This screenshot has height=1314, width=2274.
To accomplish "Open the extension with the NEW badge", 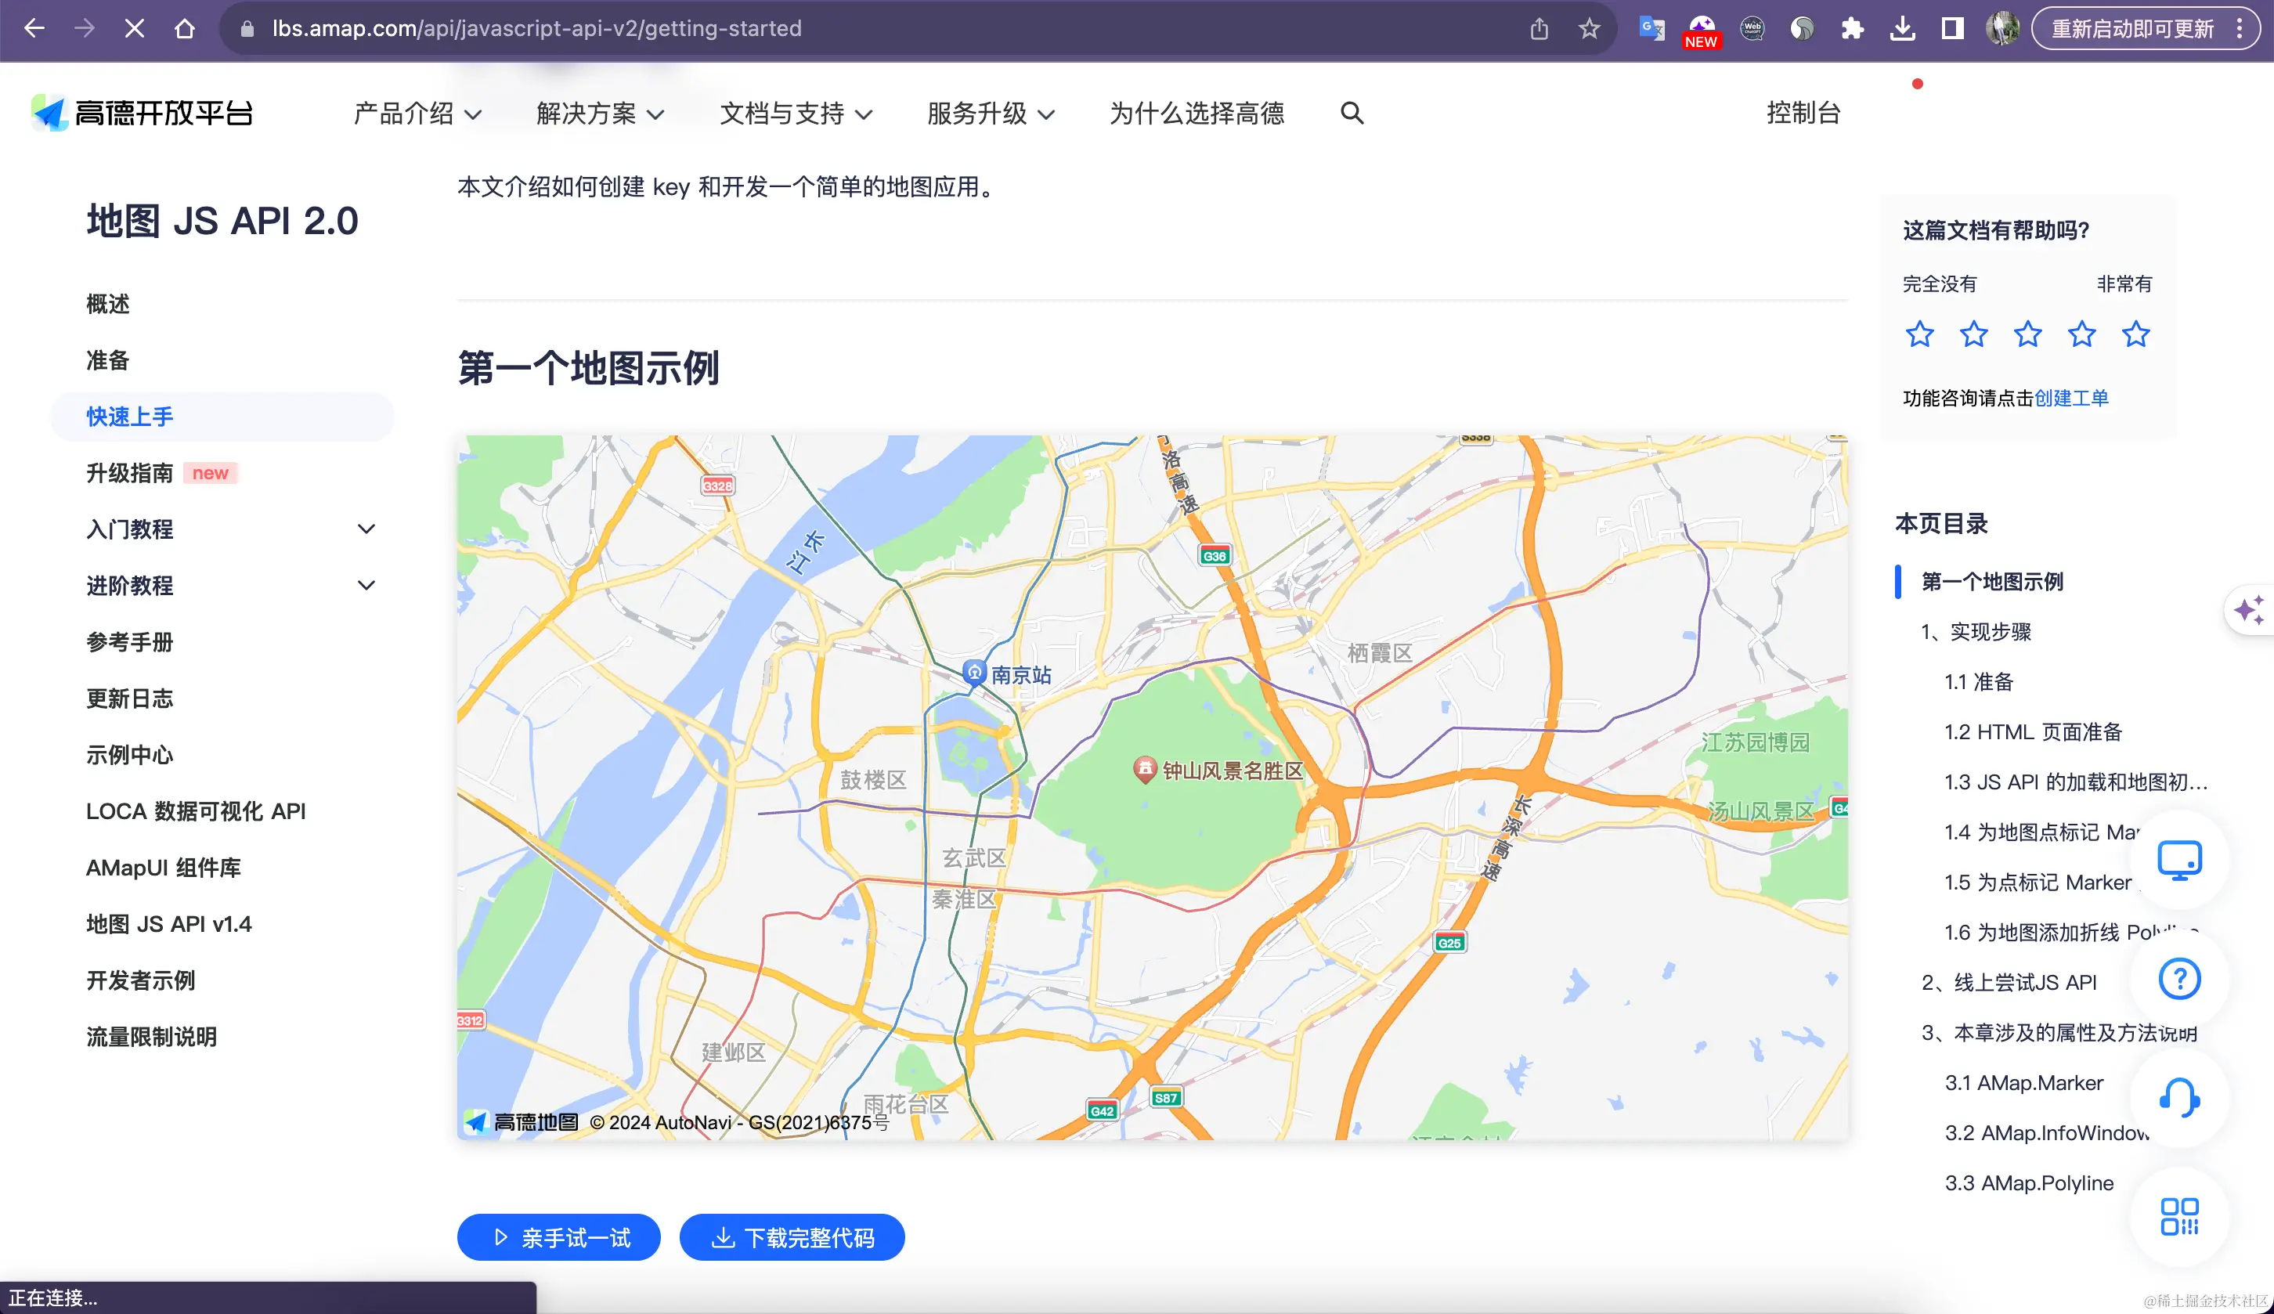I will tap(1702, 31).
